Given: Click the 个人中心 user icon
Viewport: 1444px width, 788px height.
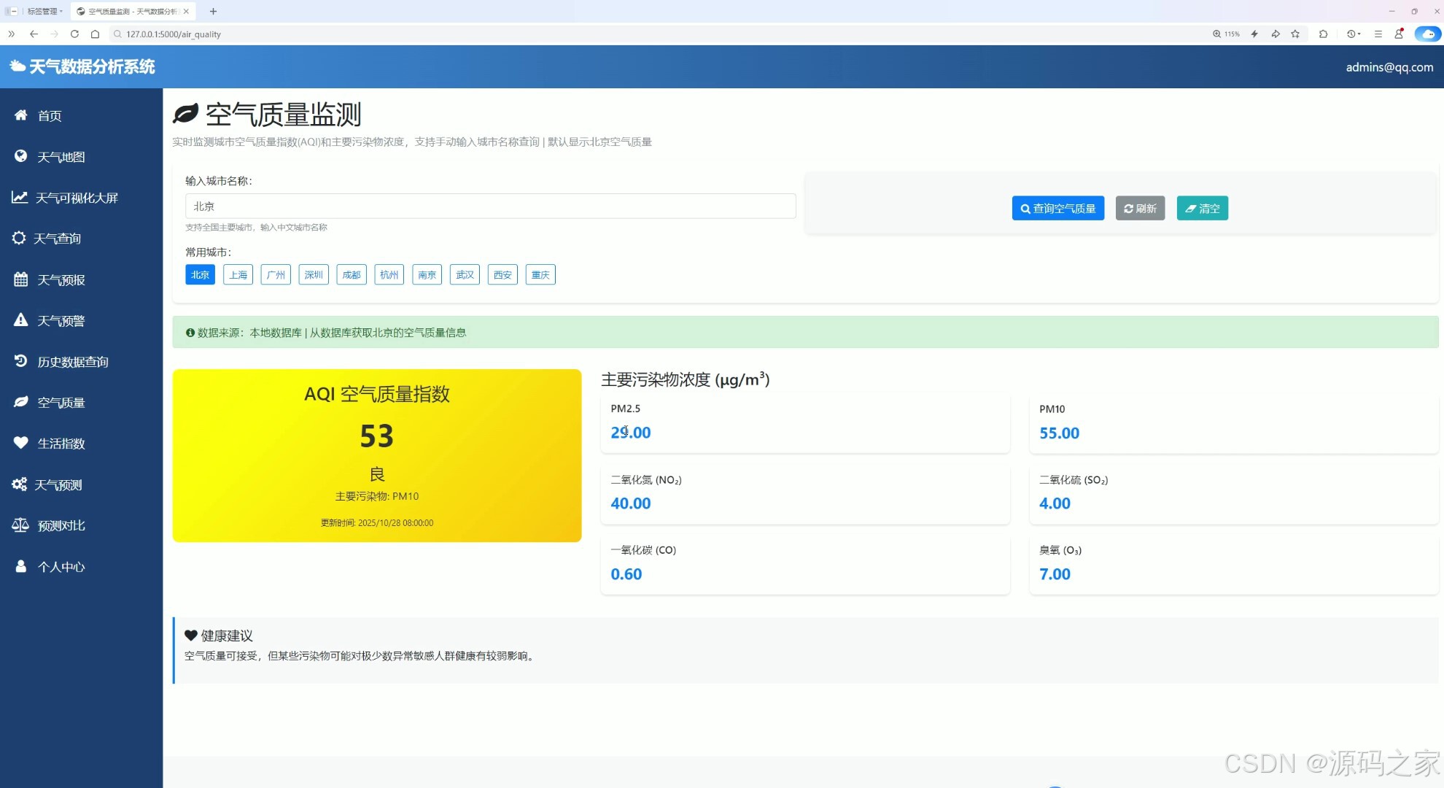Looking at the screenshot, I should (20, 566).
